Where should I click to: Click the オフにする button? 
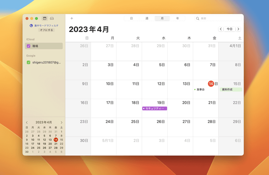pos(46,30)
